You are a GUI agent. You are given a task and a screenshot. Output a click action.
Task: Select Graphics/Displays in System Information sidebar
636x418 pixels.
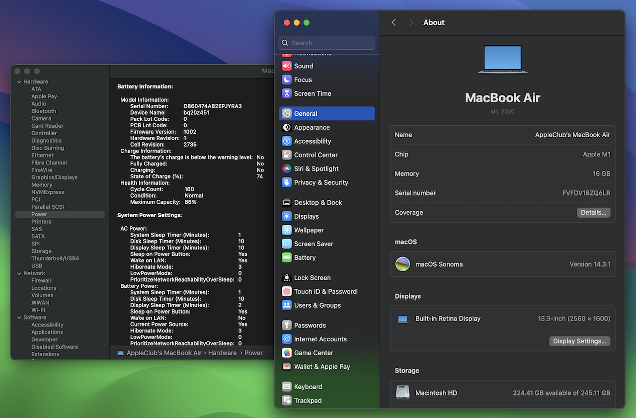pyautogui.click(x=54, y=177)
